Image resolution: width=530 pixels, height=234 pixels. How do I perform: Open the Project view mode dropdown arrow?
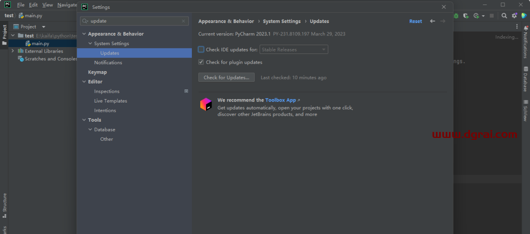[43, 26]
